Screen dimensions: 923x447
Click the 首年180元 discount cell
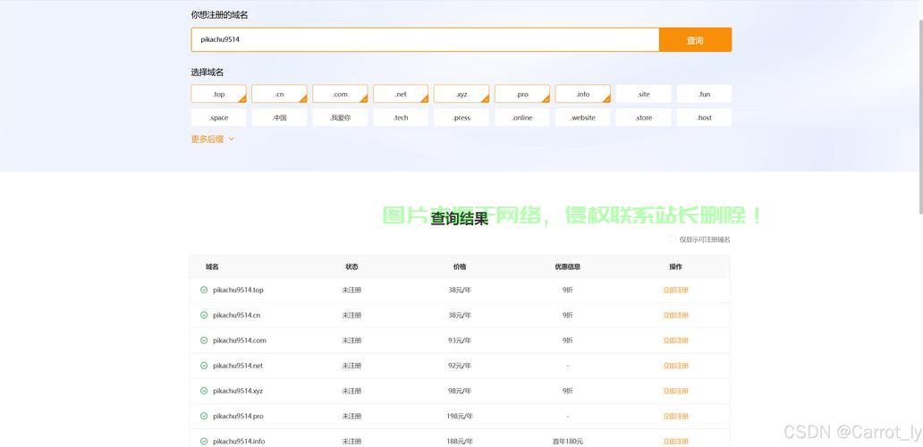point(567,441)
